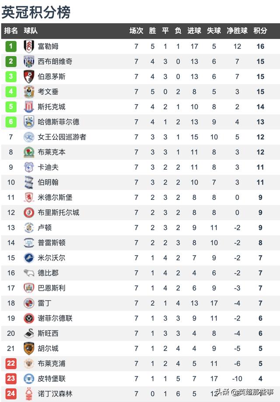The height and width of the screenshot is (402, 280).
Task: Select the Huddersfield club crest
Action: point(29,122)
